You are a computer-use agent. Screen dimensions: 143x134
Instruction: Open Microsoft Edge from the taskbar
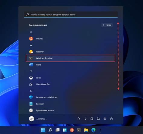(94, 130)
